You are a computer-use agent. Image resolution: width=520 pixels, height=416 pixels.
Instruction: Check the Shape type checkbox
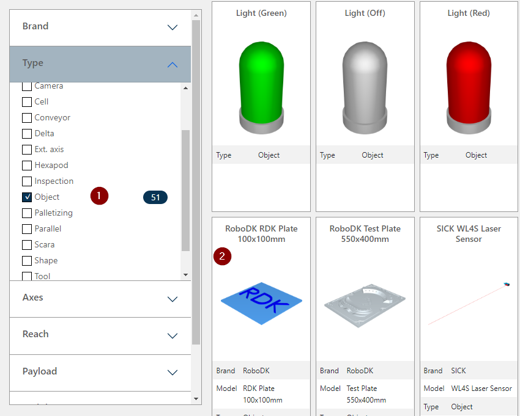click(x=27, y=261)
